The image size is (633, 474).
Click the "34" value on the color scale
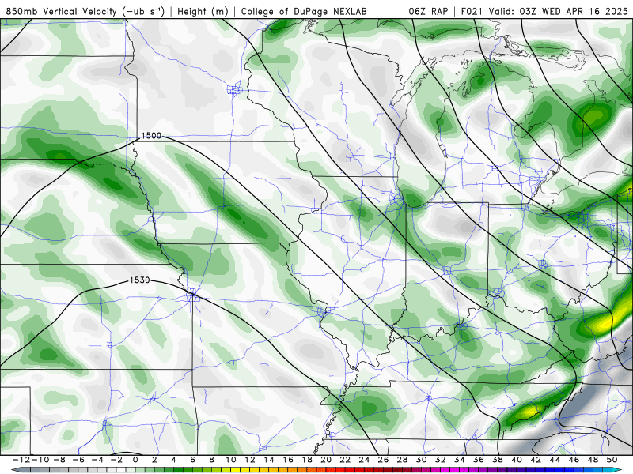[460, 460]
